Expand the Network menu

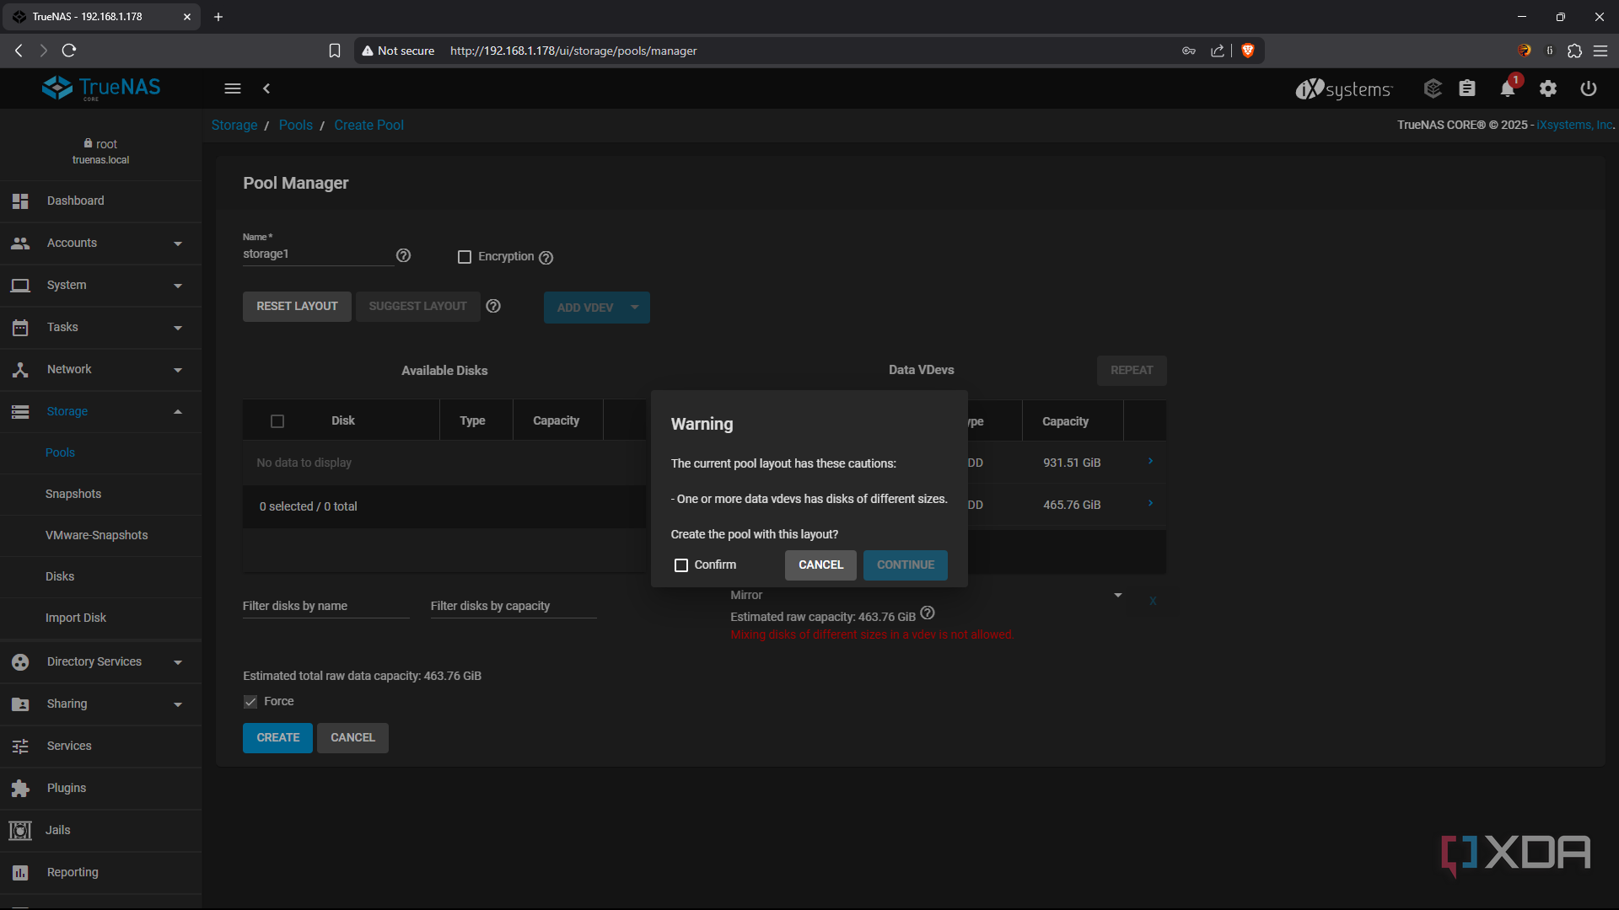(101, 370)
